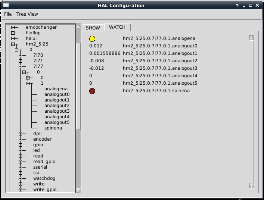Image resolution: width=264 pixels, height=200 pixels.
Task: Expand the read_gpio tree node
Action: tap(21, 162)
